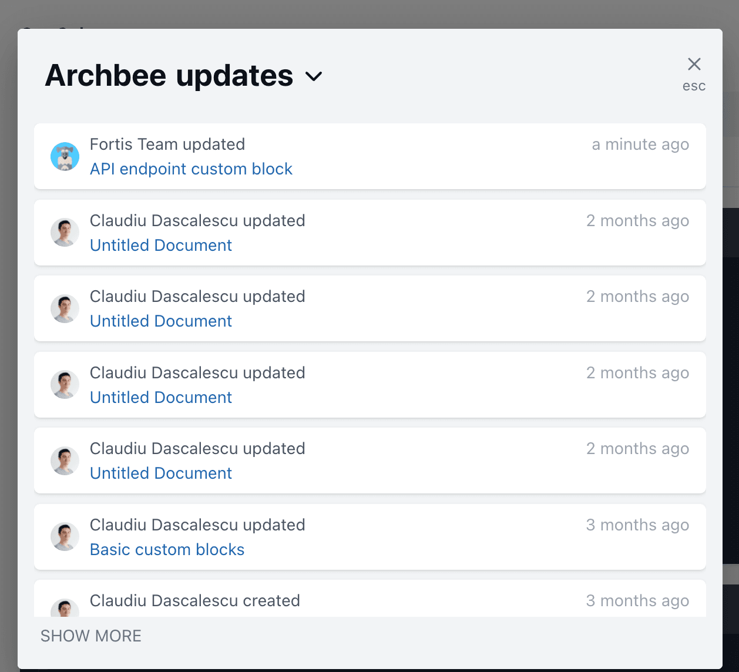Click avatar beside the first Untitled Document update
Screen dimensions: 739x672
pyautogui.click(x=65, y=233)
